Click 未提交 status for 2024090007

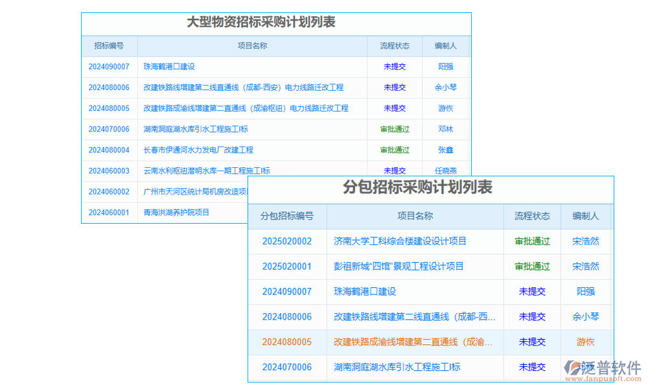coord(394,67)
